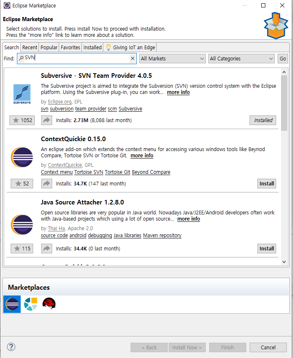Click the svn tag link
The image size is (293, 358).
click(45, 109)
